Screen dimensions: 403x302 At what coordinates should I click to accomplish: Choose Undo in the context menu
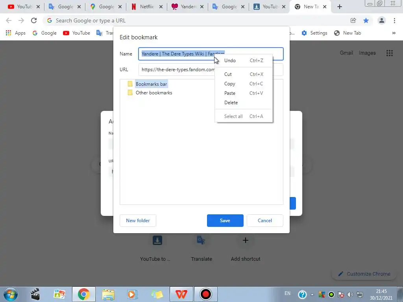pos(244,61)
